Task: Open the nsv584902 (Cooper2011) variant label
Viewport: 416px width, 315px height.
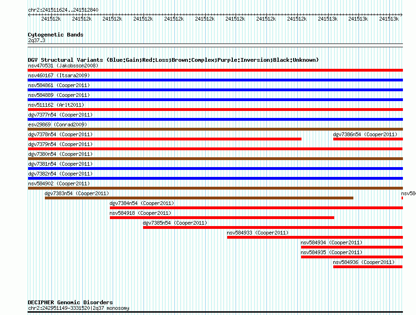Action: click(59, 183)
